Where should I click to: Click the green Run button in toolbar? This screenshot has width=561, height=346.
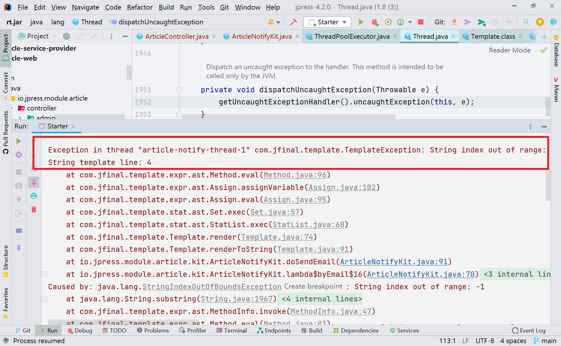[361, 22]
